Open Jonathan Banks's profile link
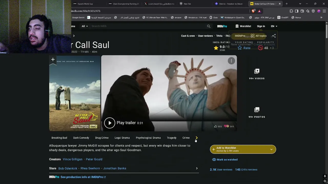 115,168
